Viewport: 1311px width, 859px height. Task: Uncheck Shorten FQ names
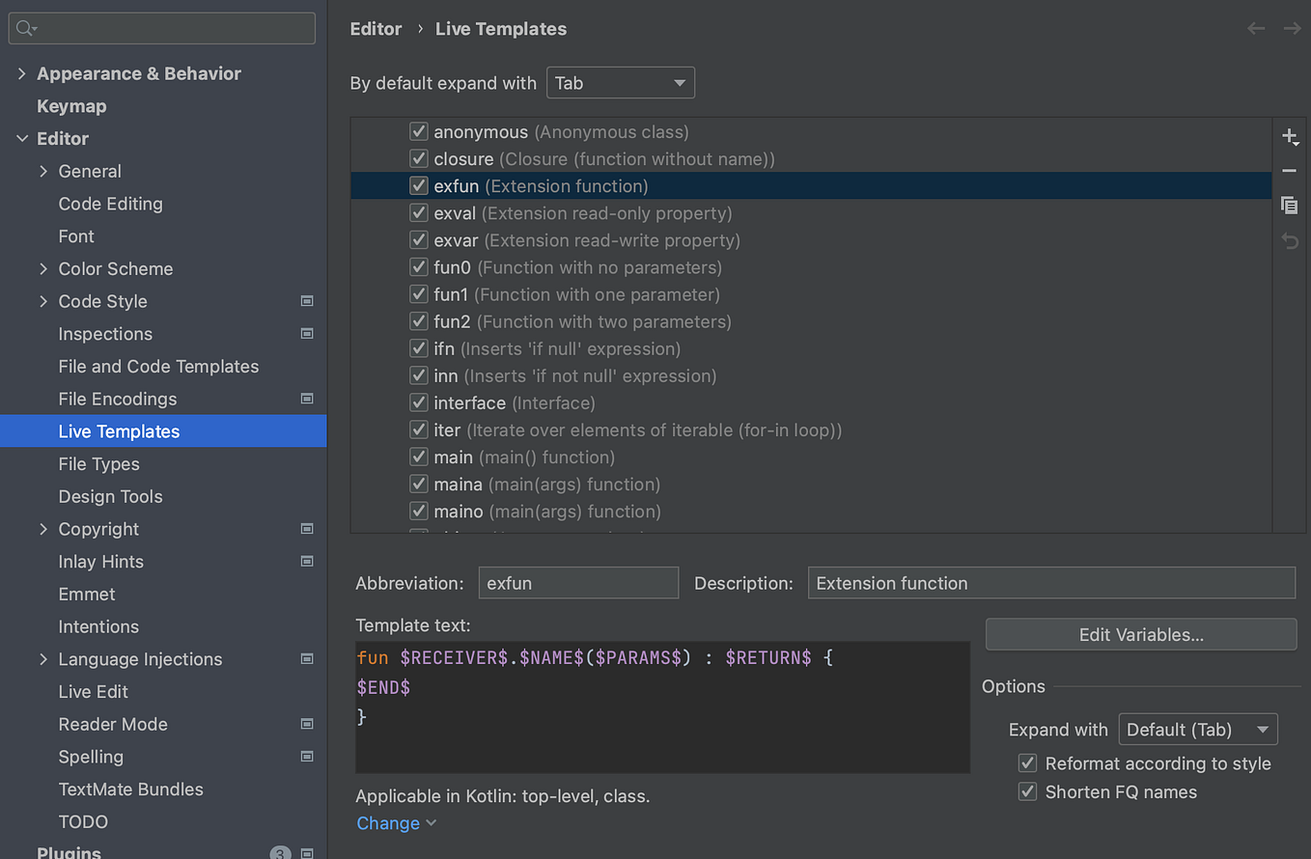(x=1027, y=791)
